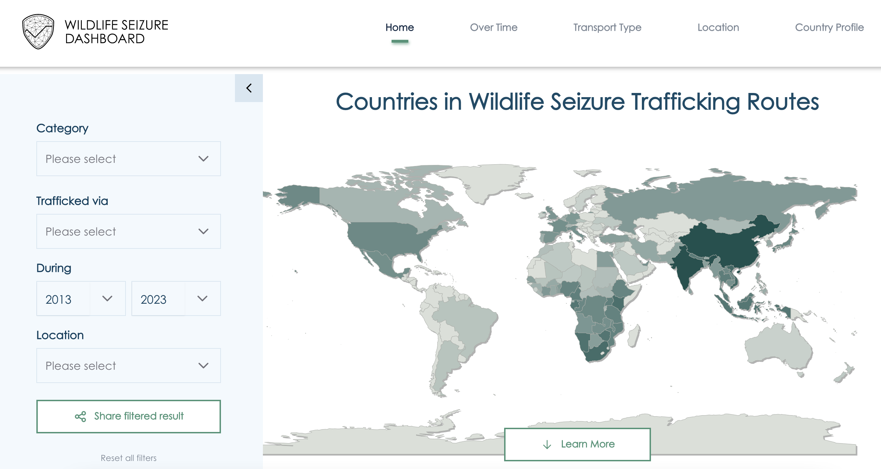Open the Trafficked via dropdown
This screenshot has width=881, height=469.
129,231
